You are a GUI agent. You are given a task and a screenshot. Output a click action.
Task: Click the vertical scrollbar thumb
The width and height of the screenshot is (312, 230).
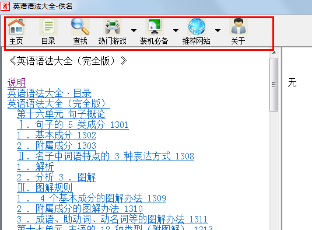coord(274,85)
